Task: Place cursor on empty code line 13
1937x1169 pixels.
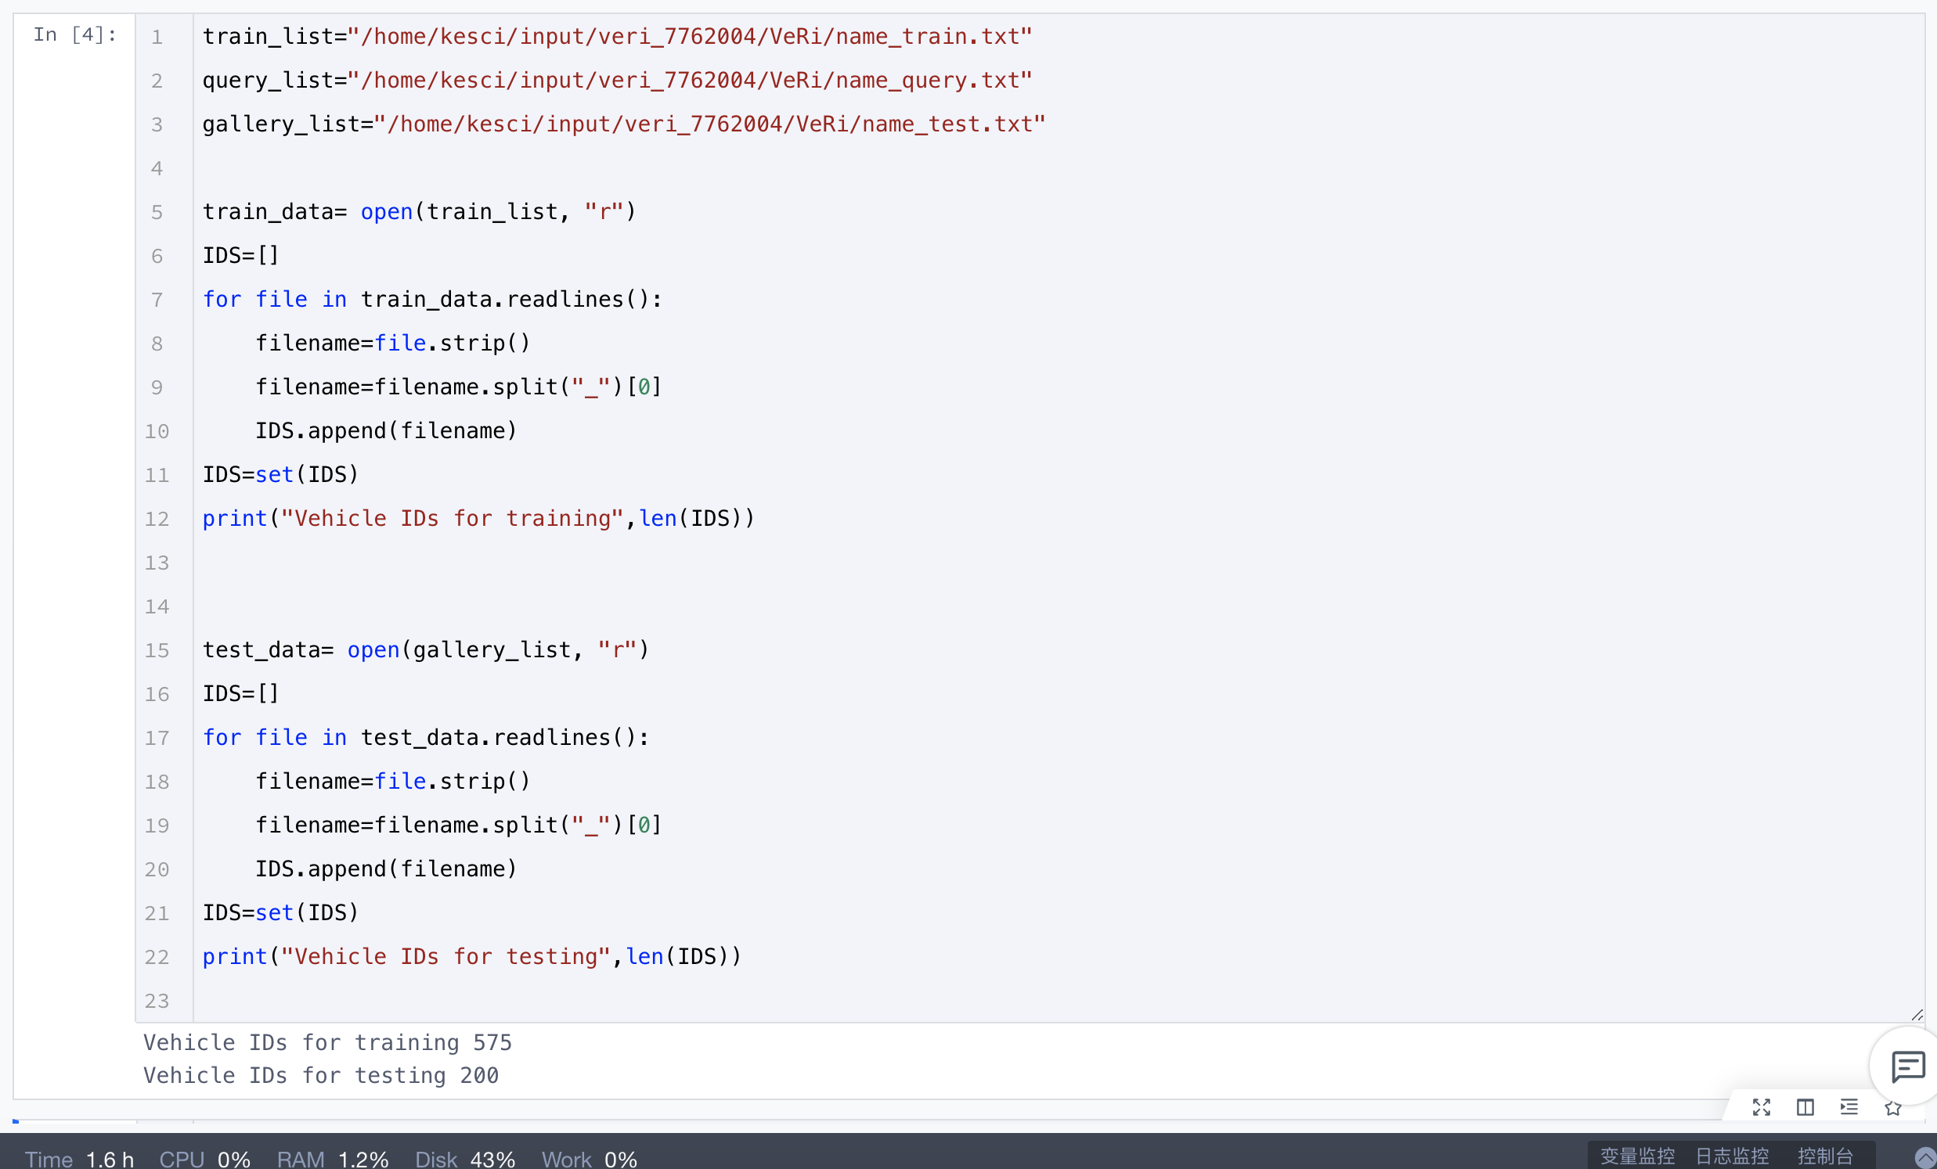Action: click(x=471, y=563)
